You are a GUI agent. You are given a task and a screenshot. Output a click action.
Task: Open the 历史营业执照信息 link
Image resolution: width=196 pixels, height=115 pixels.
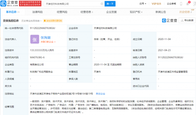click(x=31, y=21)
